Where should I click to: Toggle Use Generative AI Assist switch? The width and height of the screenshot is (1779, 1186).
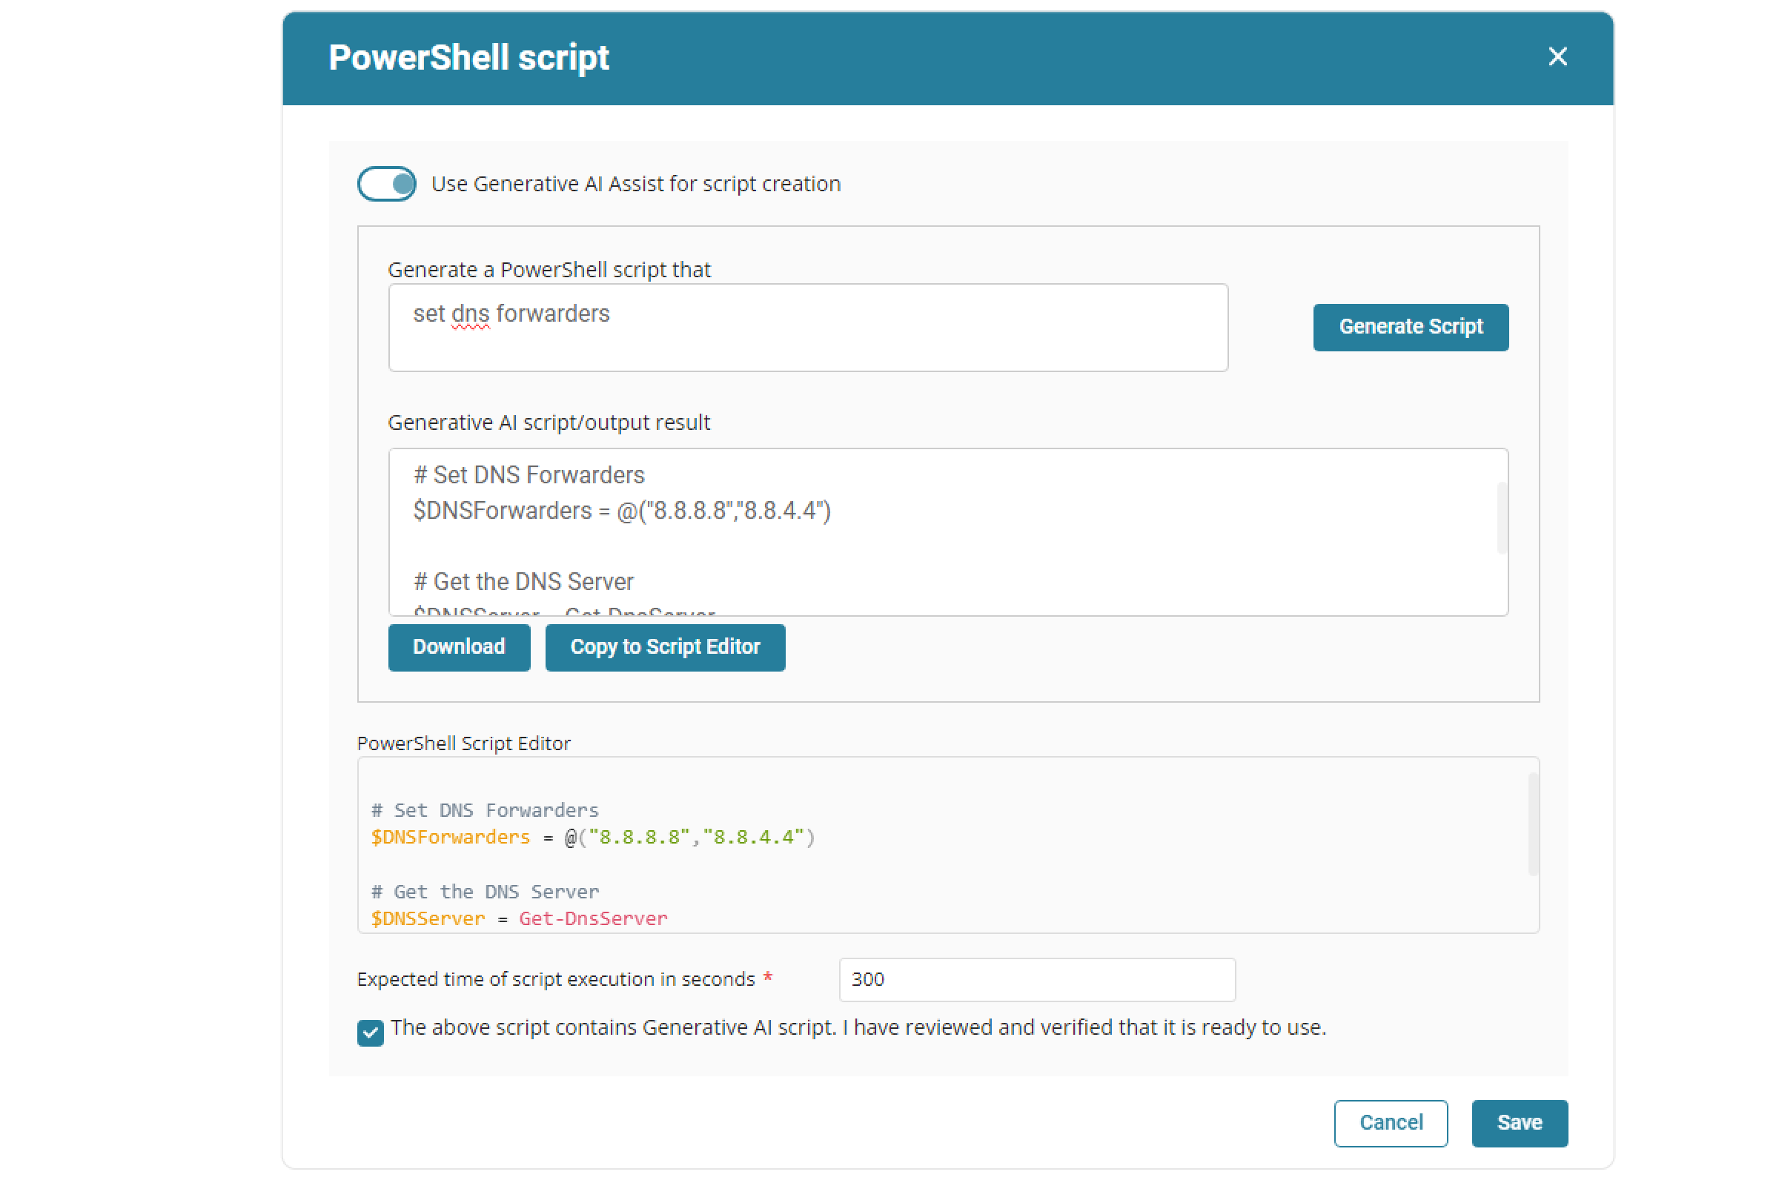pos(386,184)
